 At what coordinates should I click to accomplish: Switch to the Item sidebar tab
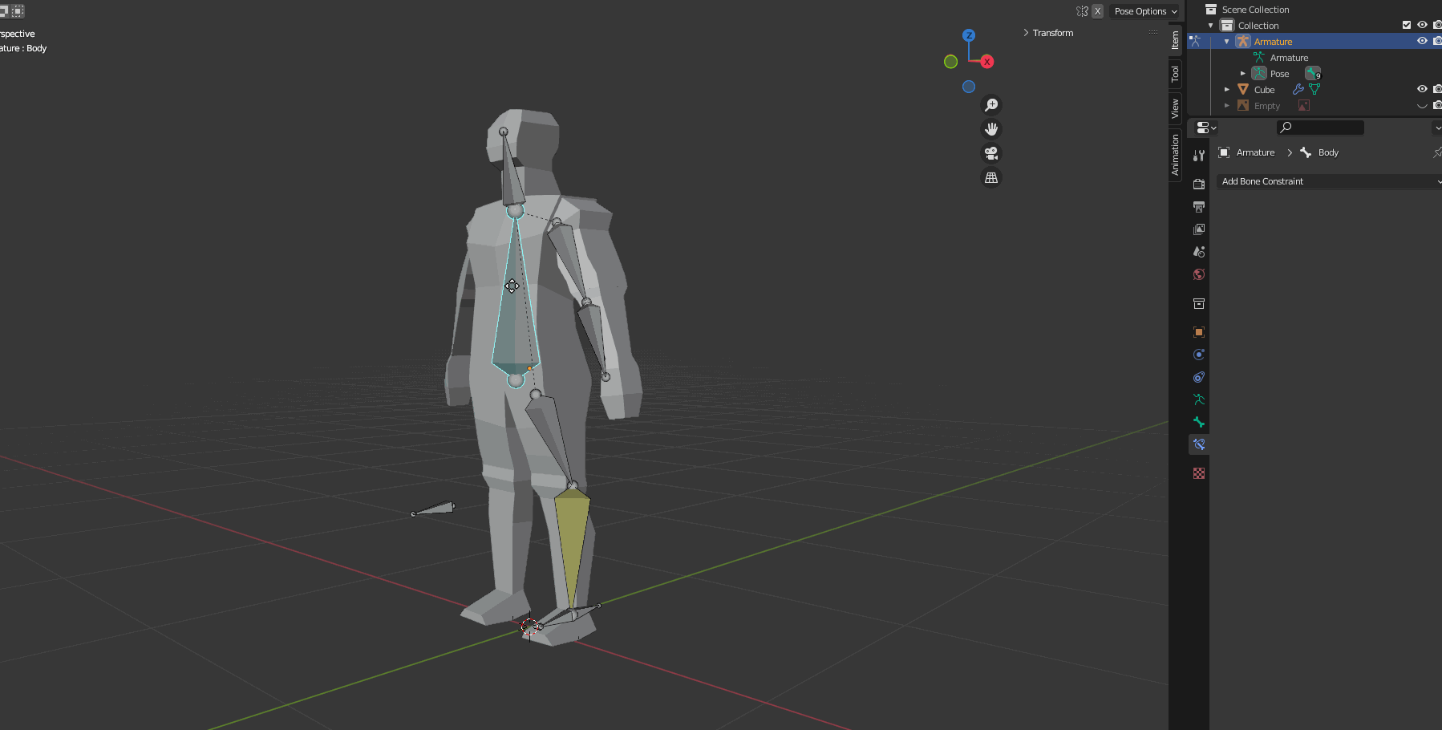[x=1175, y=40]
